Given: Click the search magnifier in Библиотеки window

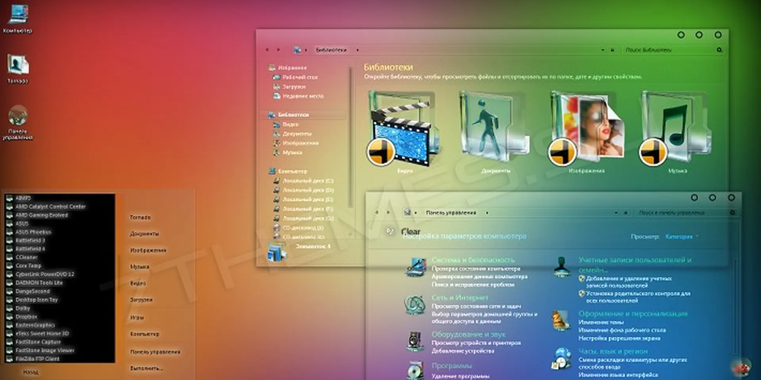Looking at the screenshot, I should pos(719,50).
